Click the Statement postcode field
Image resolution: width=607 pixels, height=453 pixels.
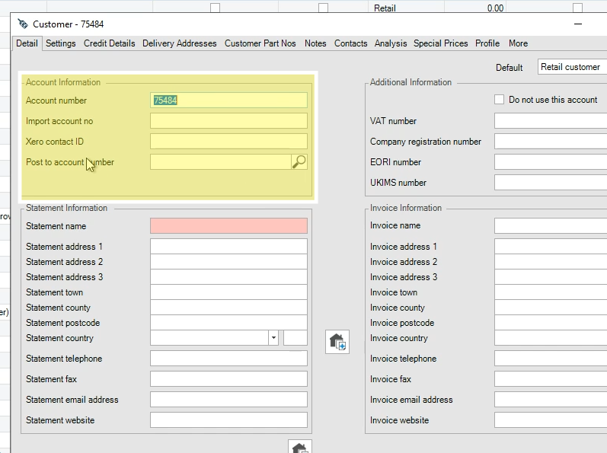click(x=228, y=323)
